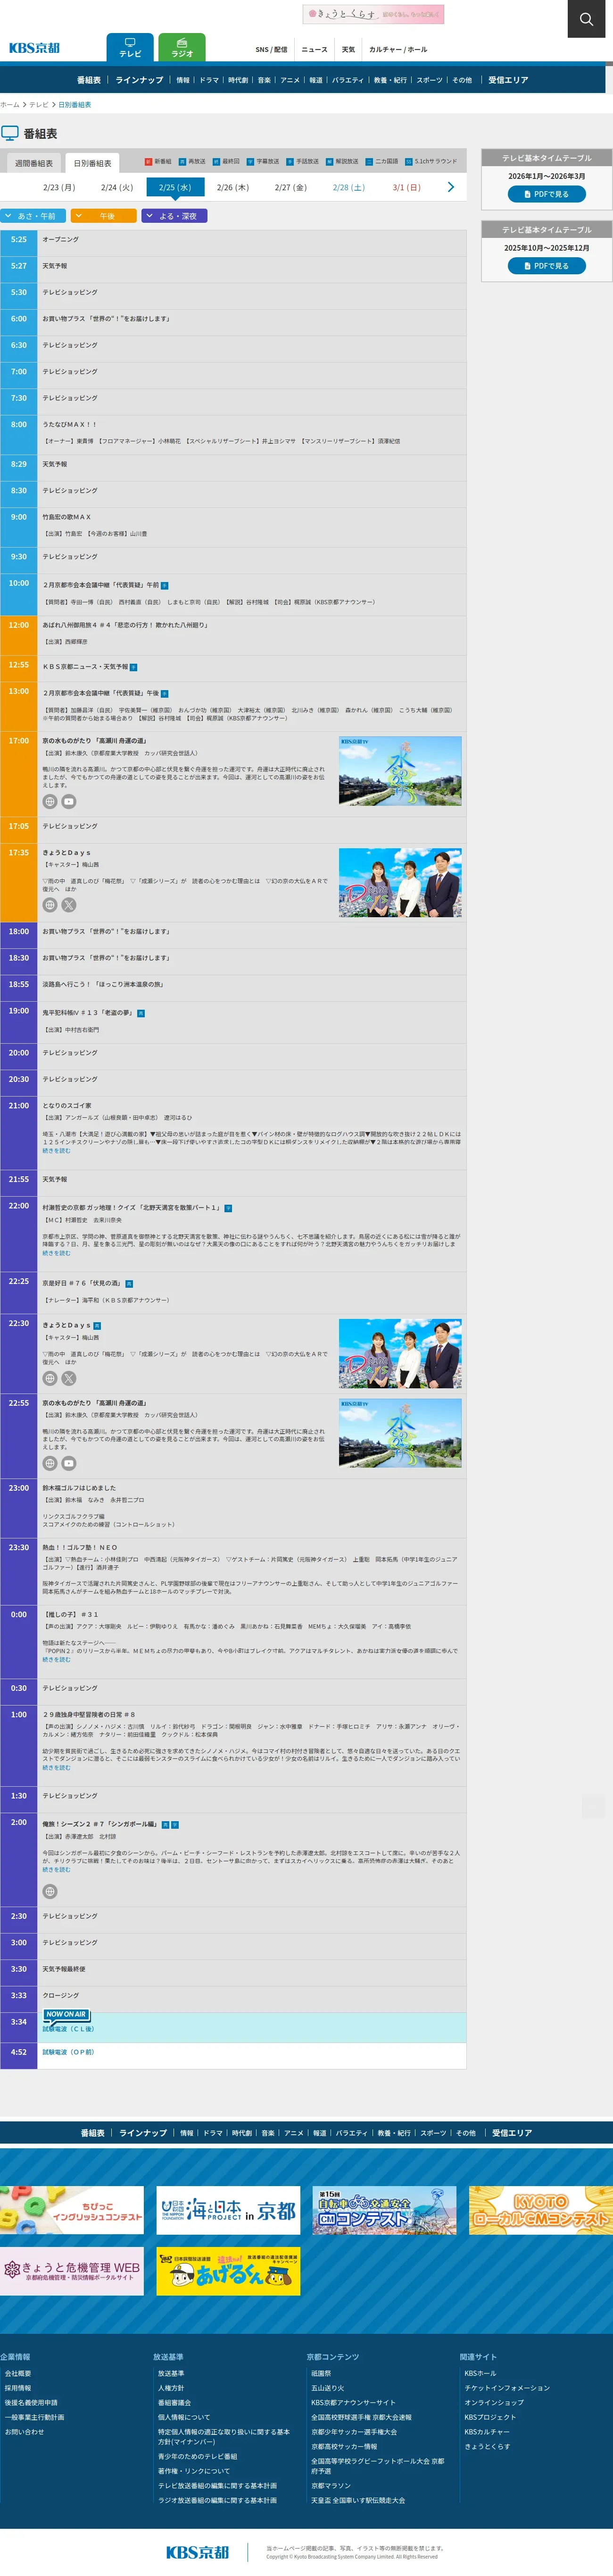Open website globe icon for 22:30 きょうとDays

50,1378
